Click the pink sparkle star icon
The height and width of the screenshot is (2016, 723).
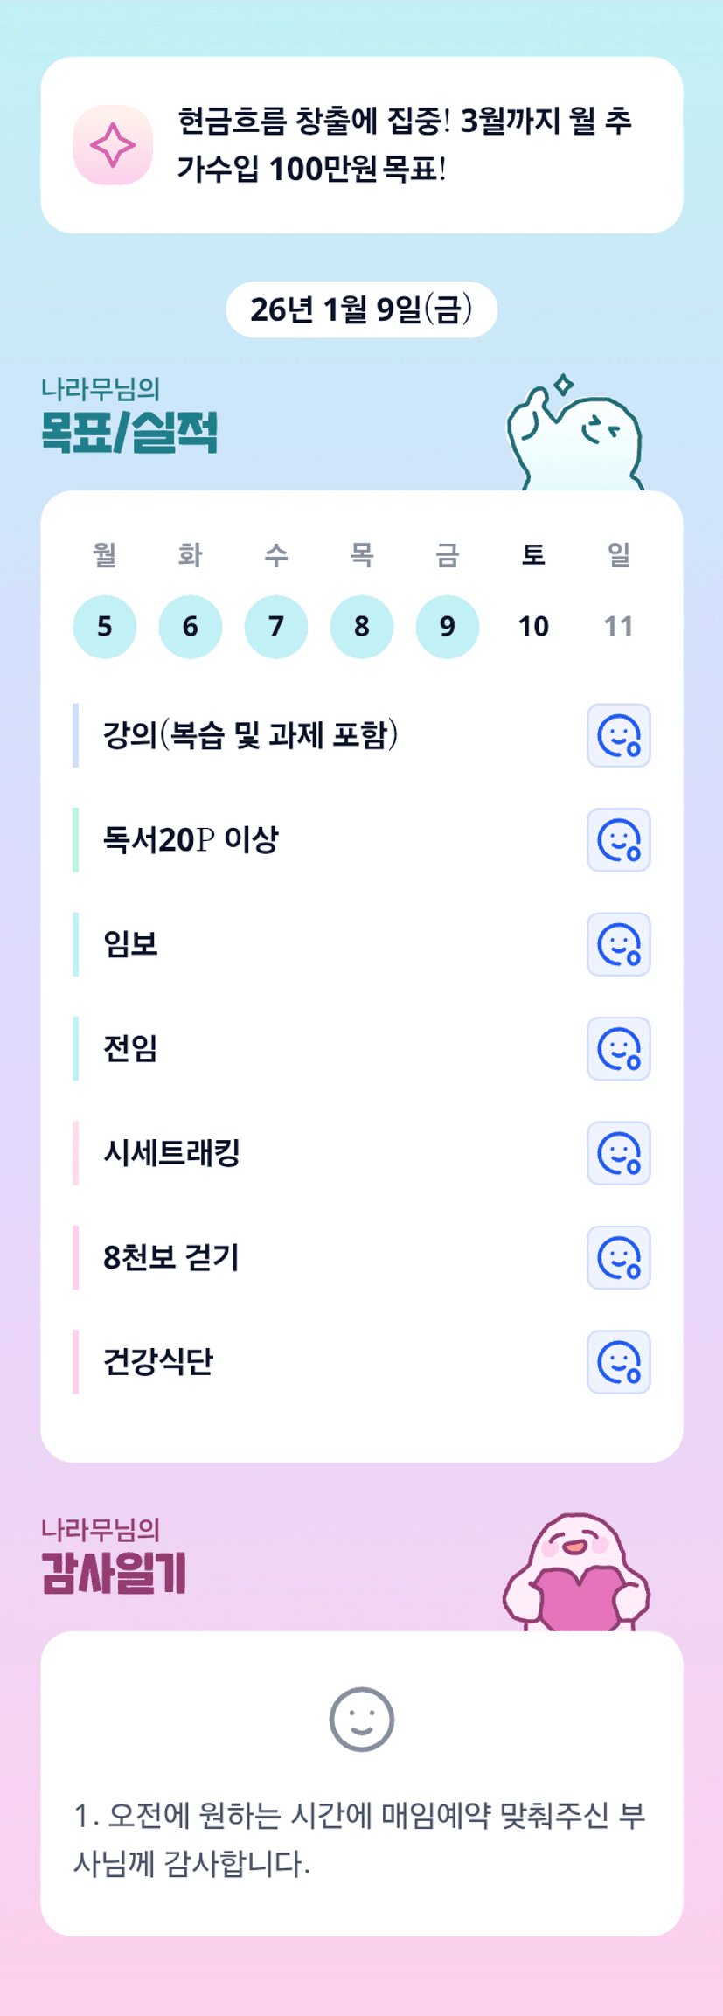[113, 145]
